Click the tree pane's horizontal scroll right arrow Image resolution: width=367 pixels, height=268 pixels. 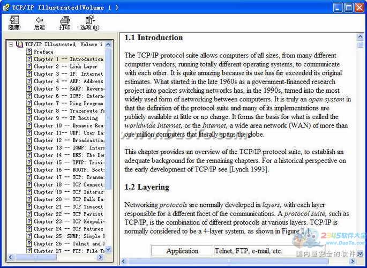(x=100, y=257)
